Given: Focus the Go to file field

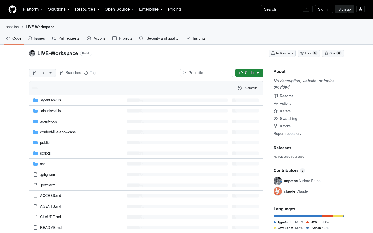Looking at the screenshot, I should (207, 73).
